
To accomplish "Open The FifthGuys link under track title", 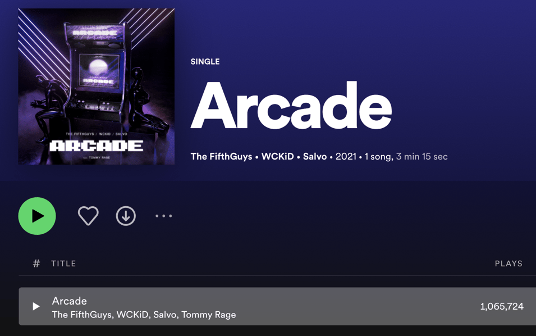I will [x=82, y=315].
